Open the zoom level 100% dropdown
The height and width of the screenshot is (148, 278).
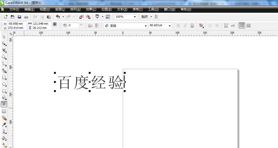[135, 17]
